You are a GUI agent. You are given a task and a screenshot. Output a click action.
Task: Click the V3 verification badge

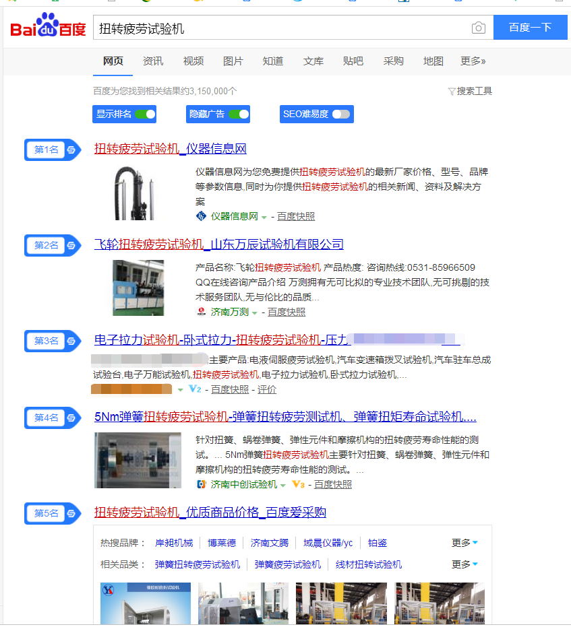pyautogui.click(x=299, y=484)
